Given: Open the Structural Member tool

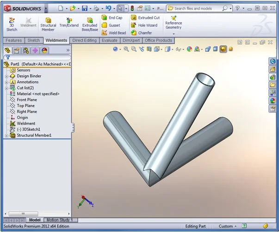Looking at the screenshot, I should tap(48, 24).
